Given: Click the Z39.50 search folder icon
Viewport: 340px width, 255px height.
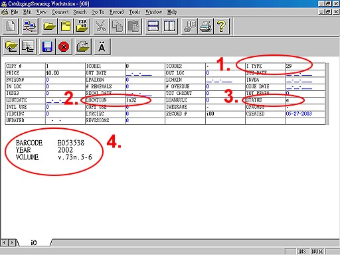Looking at the screenshot, I should click(82, 26).
